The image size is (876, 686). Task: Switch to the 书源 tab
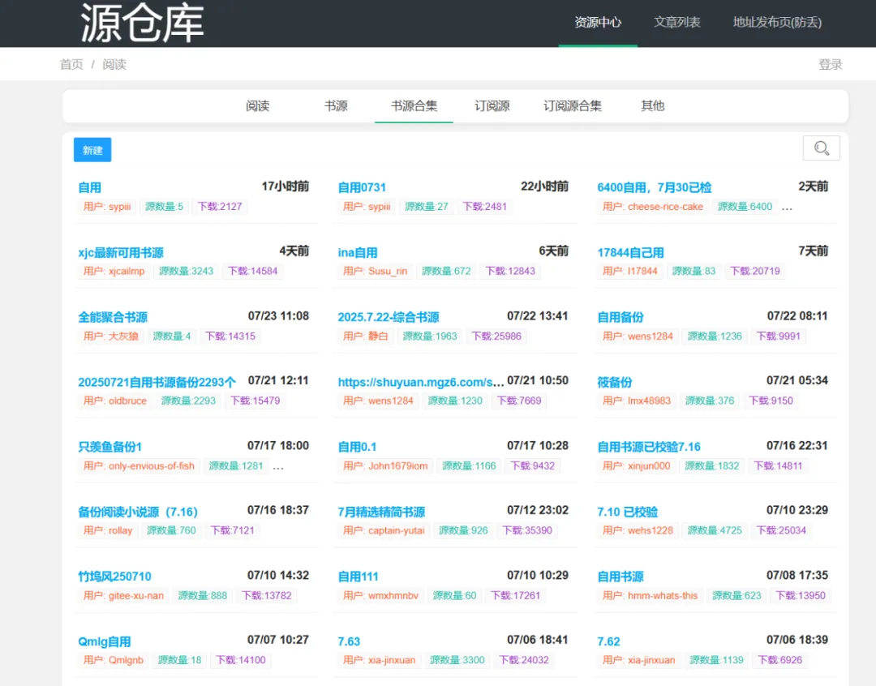point(335,105)
